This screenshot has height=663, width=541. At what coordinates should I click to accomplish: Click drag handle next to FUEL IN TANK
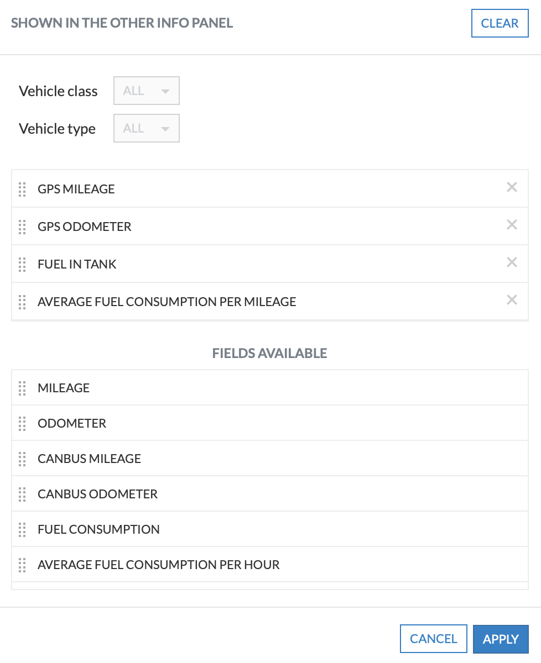pyautogui.click(x=22, y=264)
